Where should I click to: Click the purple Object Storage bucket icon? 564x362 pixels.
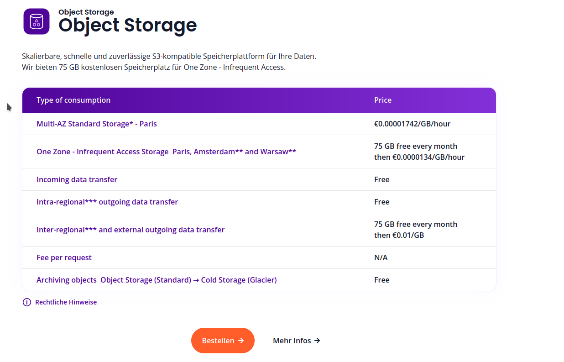pyautogui.click(x=36, y=21)
